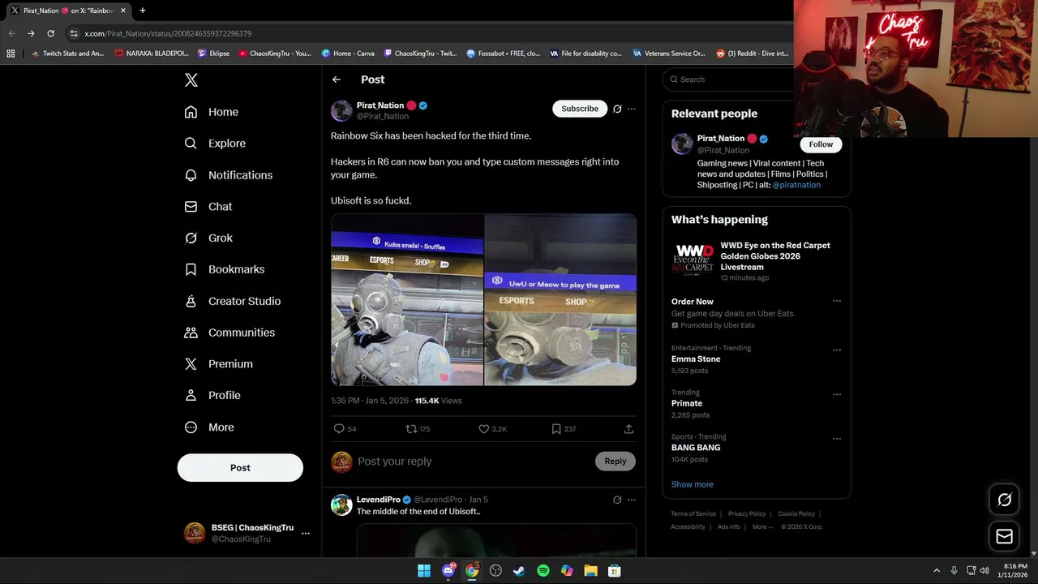
Task: Open more options on LevendiPro's reply
Action: pos(632,500)
